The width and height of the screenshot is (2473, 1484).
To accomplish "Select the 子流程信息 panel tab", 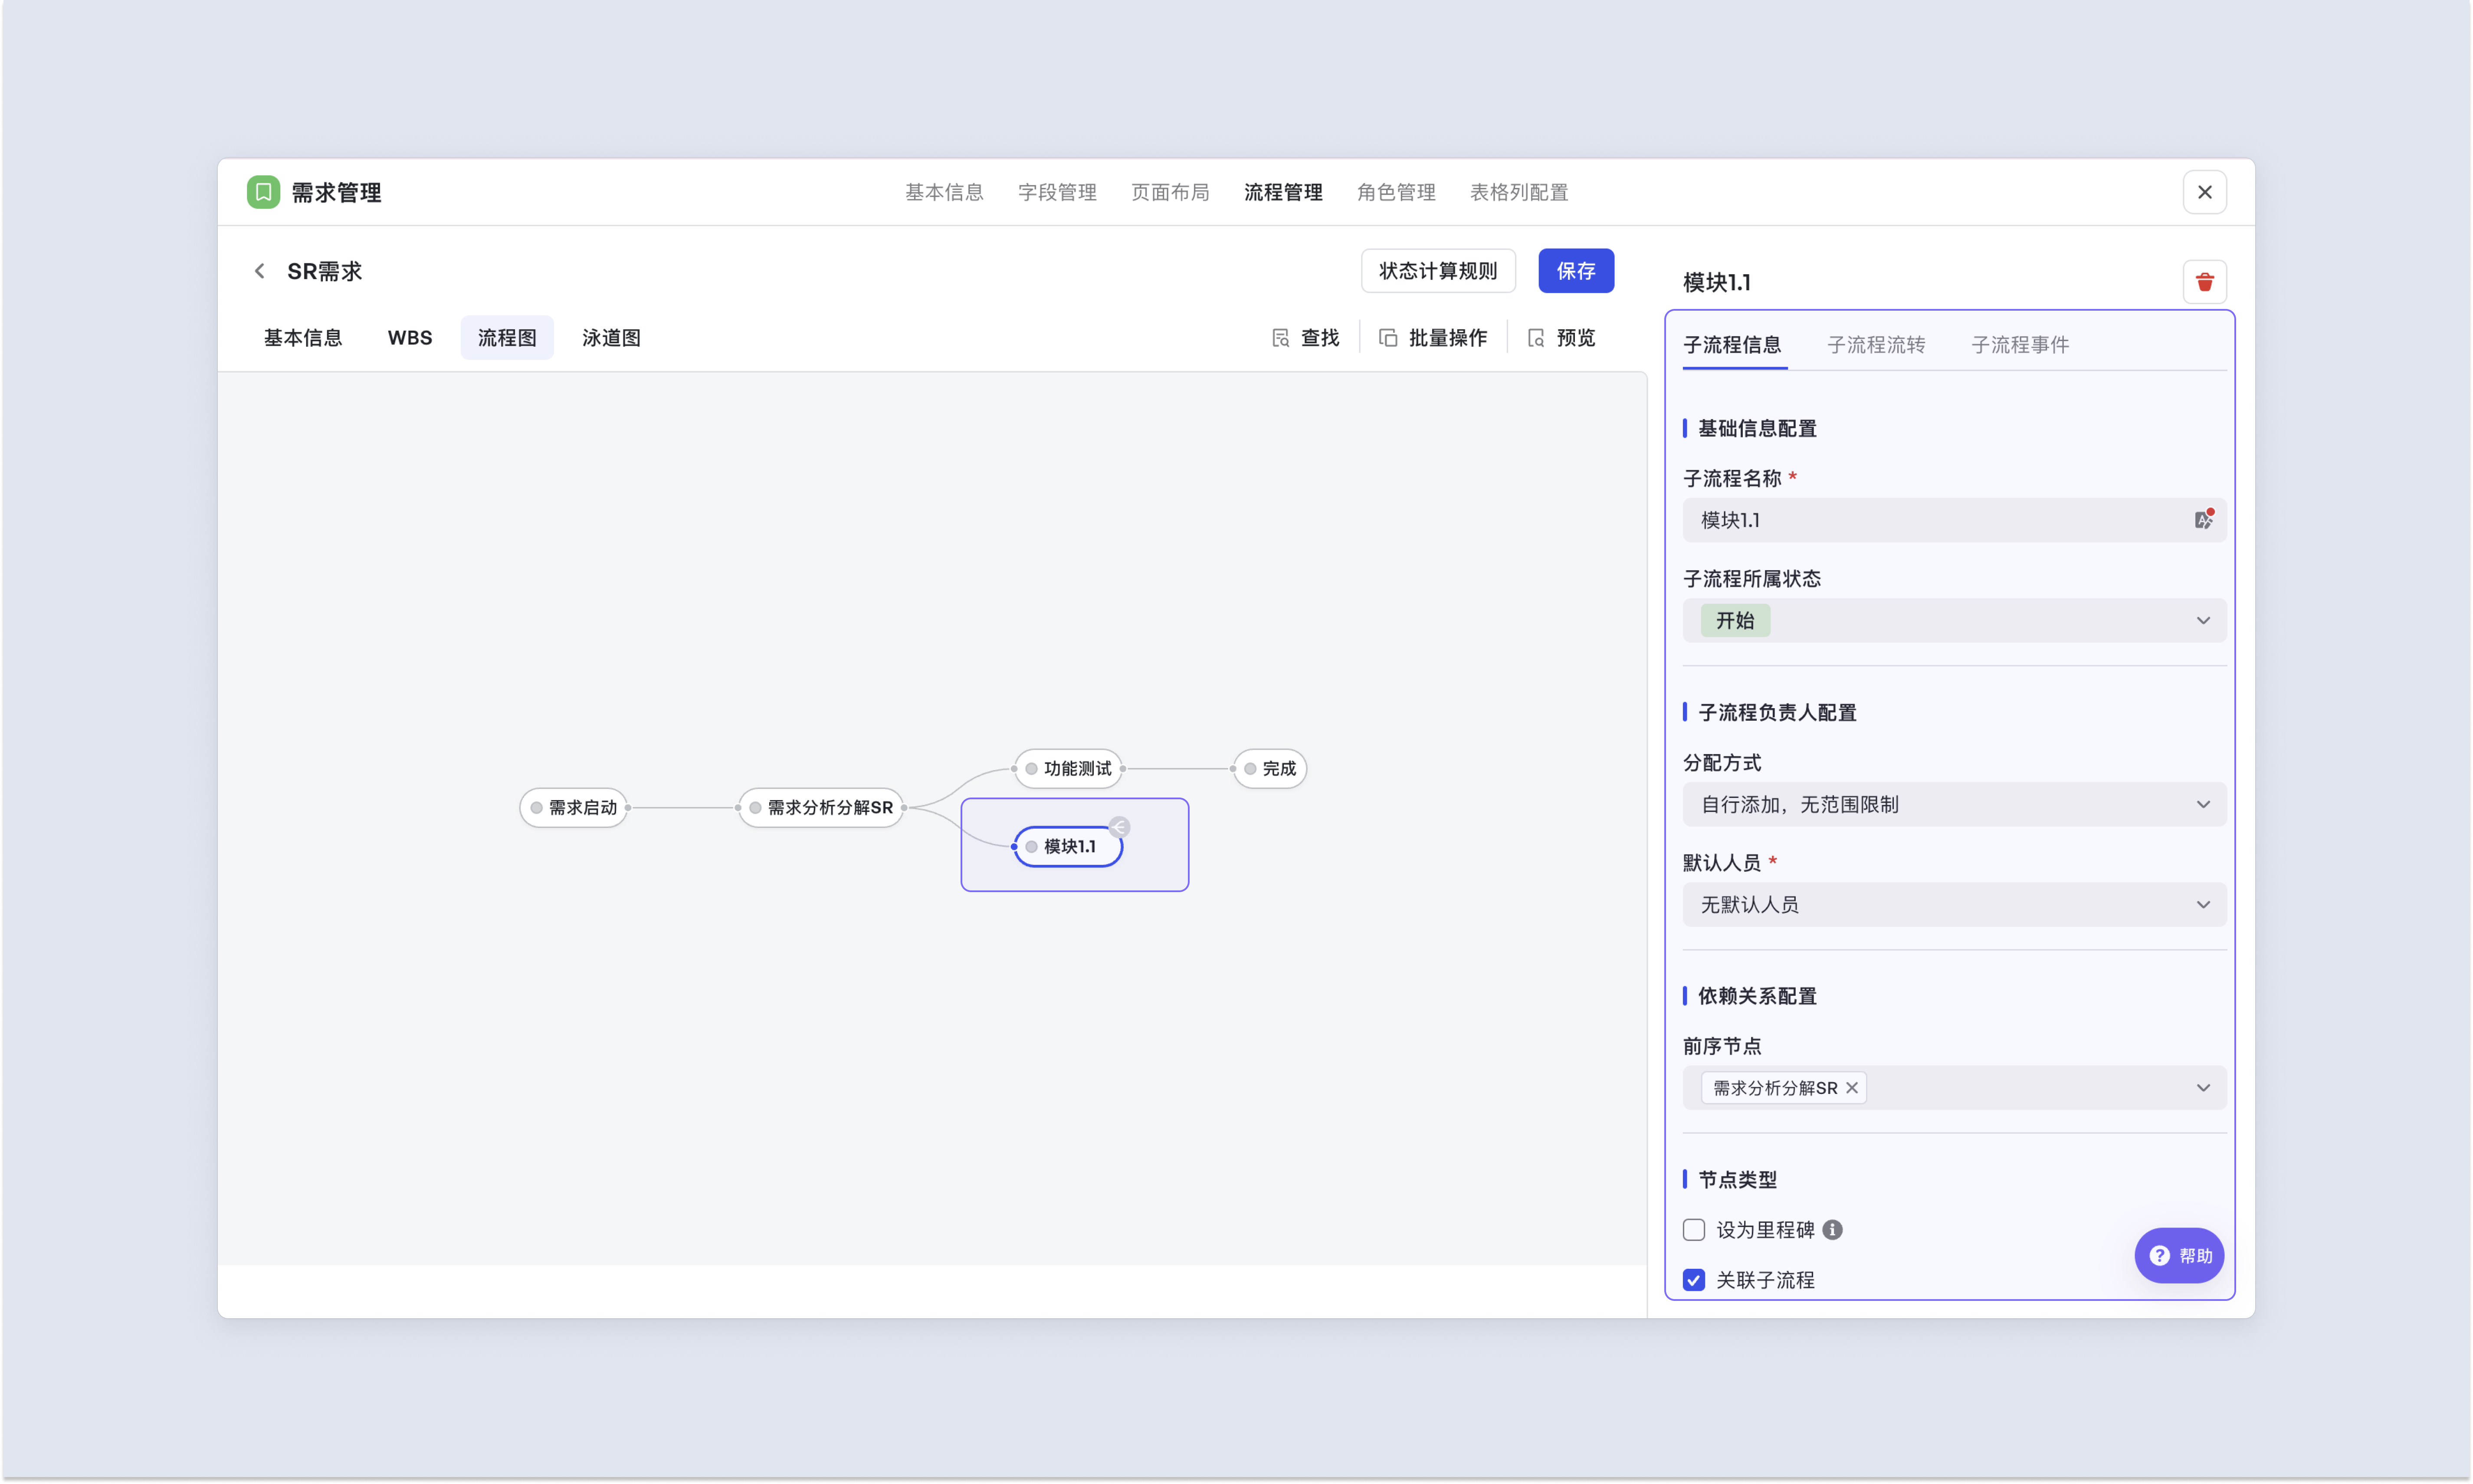I will 1732,345.
